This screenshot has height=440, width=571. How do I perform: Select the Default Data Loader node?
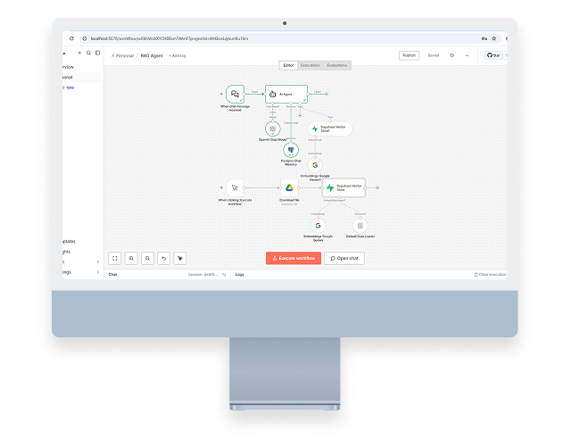coord(360,225)
